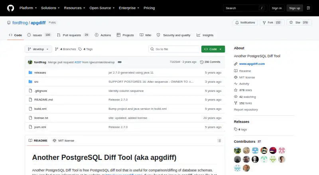Open the README outline list icon
The image size is (319, 175).
pos(219,140)
